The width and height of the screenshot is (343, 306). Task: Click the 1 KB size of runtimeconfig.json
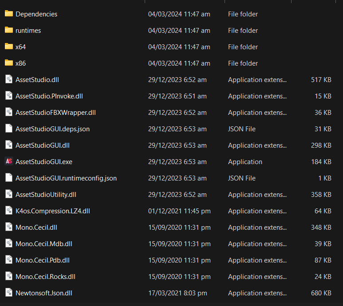325,178
